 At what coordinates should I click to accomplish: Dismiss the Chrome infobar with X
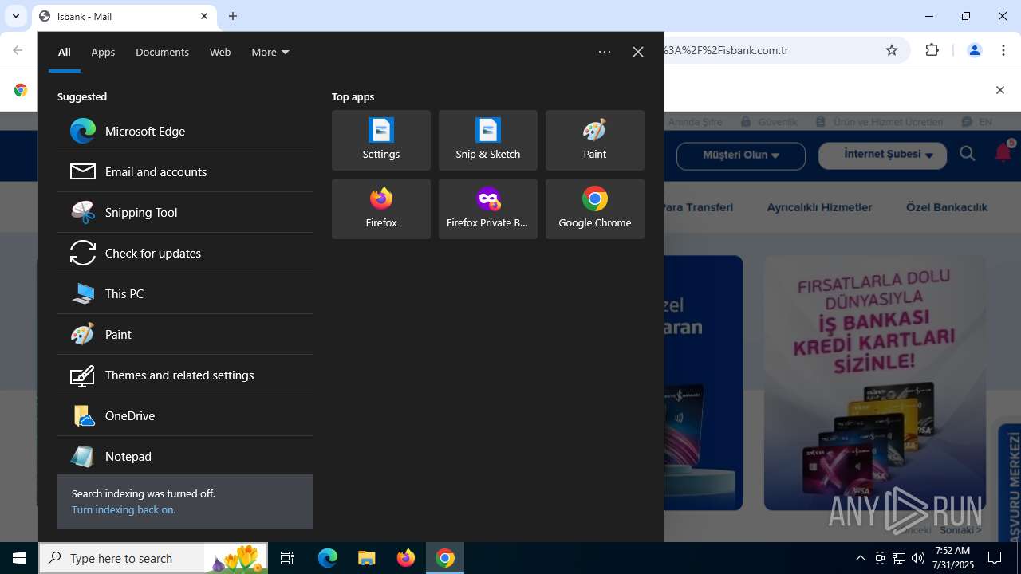coord(999,90)
